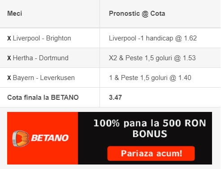
Task: Click the 'Cota finala la BETANO' label
Action: [43, 98]
